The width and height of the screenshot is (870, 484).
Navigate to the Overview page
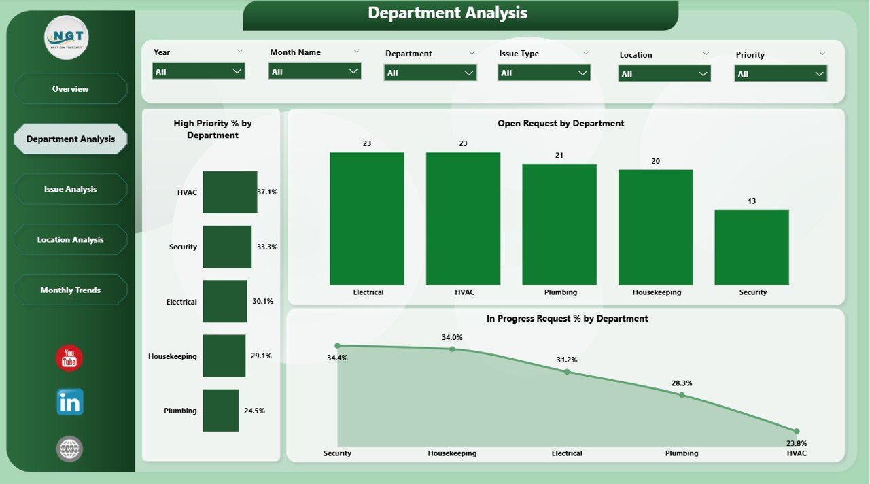pos(70,88)
